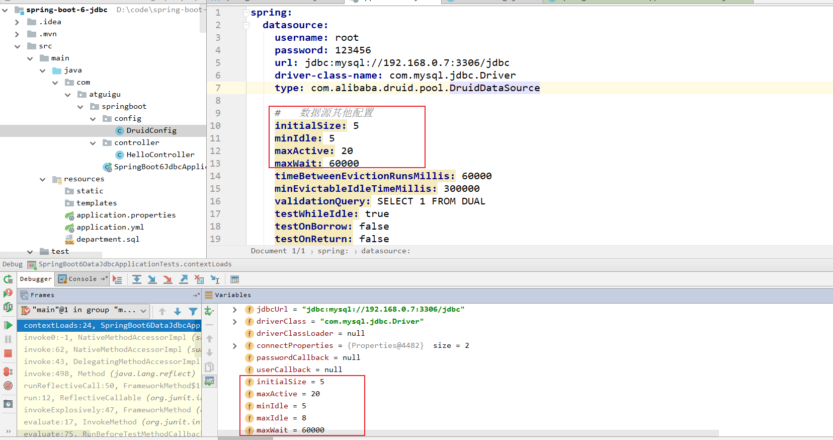Image resolution: width=833 pixels, height=440 pixels.
Task: Stop the debug session with red square
Action: click(x=8, y=353)
